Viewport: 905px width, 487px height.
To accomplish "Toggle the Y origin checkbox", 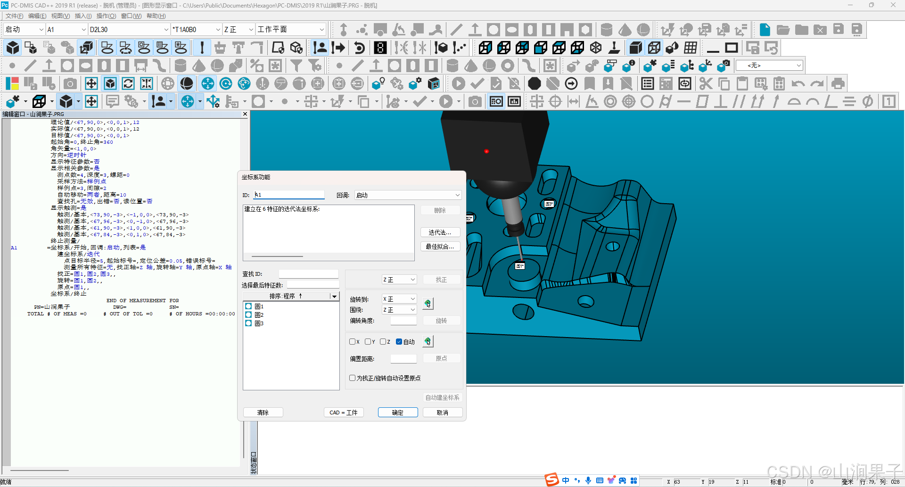I will 368,342.
